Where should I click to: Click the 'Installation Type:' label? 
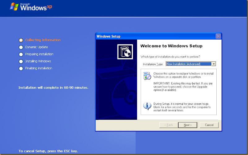point(153,64)
